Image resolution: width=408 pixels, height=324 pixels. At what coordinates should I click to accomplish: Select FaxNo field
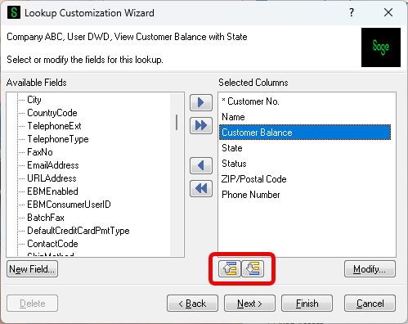tap(40, 152)
